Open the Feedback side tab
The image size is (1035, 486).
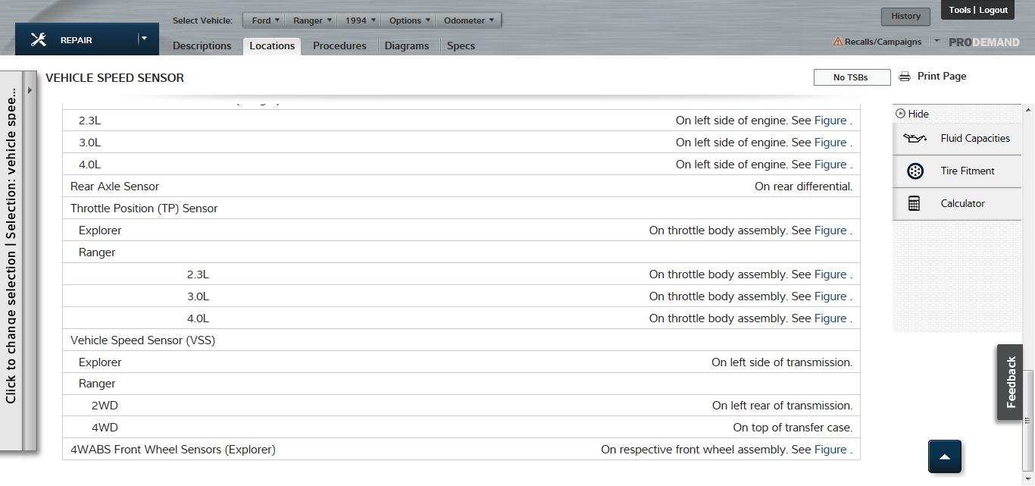[1009, 382]
